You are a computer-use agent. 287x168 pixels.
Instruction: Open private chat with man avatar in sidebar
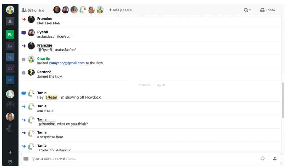(x=10, y=117)
